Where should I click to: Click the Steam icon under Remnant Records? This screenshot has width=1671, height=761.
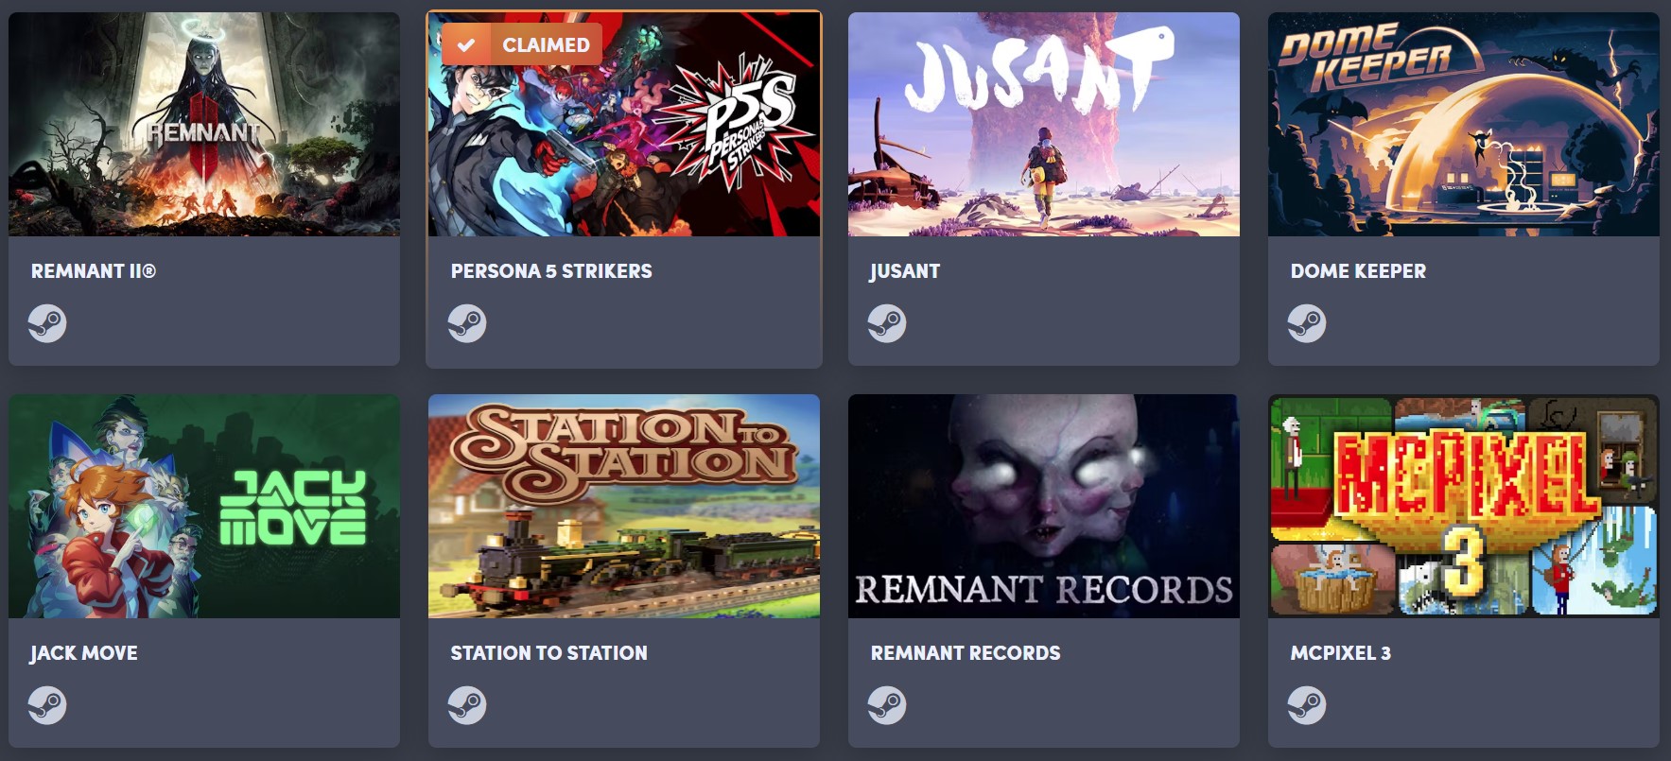[x=887, y=705]
